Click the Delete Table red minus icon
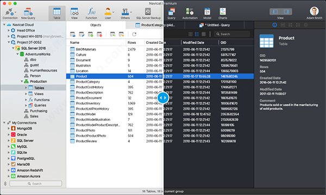This screenshot has height=195, width=326. [x=99, y=34]
